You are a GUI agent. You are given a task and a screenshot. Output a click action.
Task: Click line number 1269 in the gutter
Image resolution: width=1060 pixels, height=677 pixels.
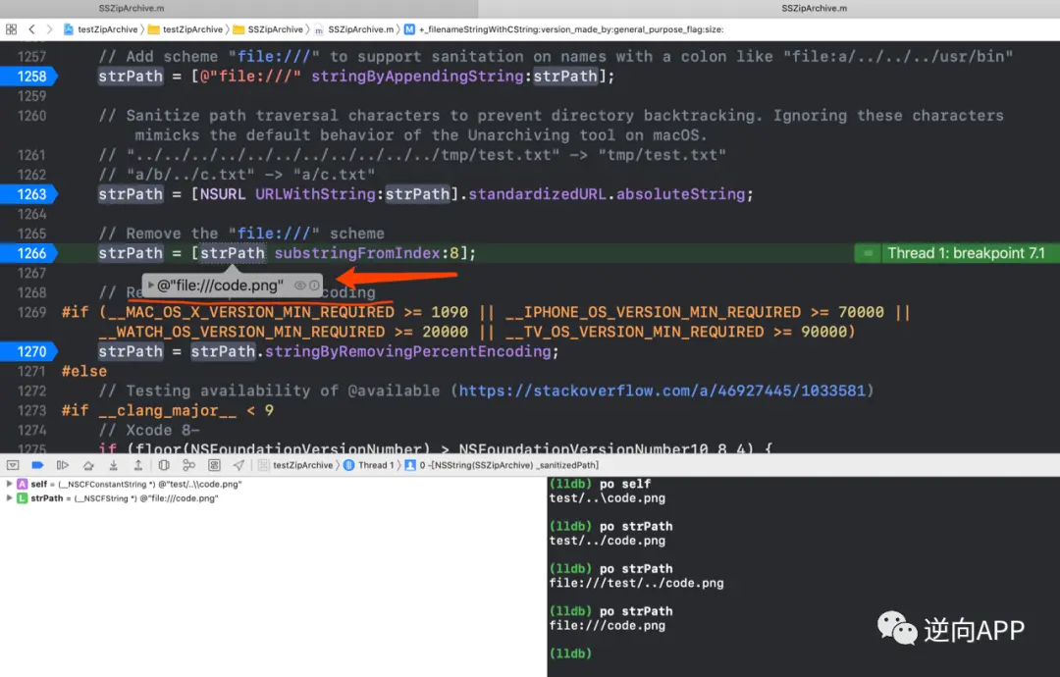point(31,312)
